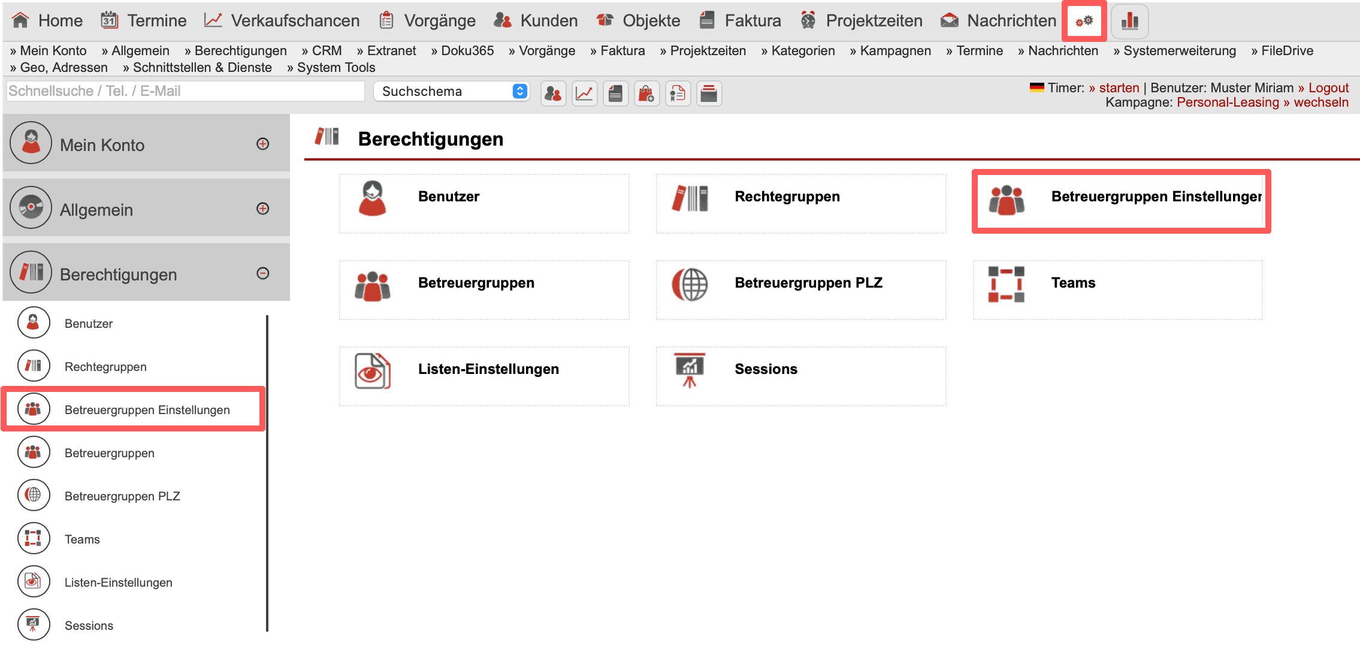Expand the Mein Konto sidebar section

[x=262, y=144]
